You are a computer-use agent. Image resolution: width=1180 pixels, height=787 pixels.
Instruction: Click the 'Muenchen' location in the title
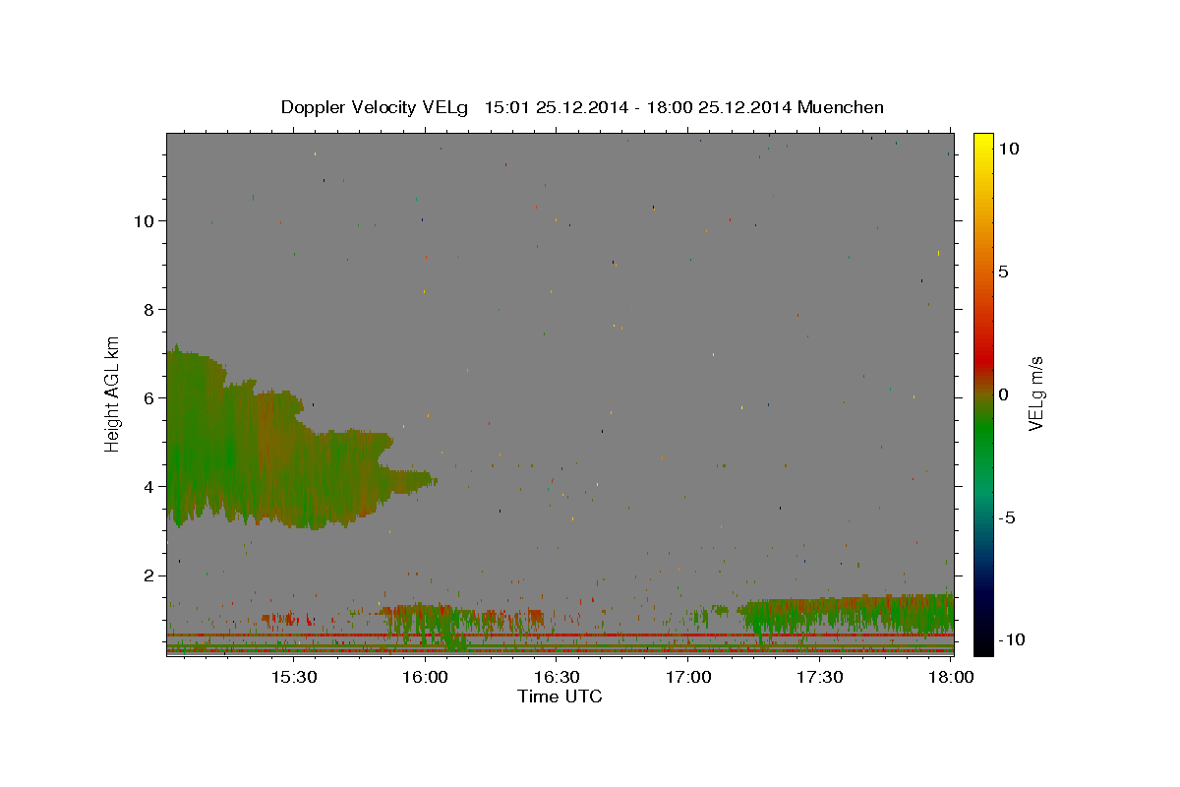coord(841,107)
